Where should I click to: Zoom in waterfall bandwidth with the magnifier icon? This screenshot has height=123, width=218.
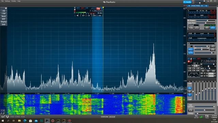pos(3,113)
